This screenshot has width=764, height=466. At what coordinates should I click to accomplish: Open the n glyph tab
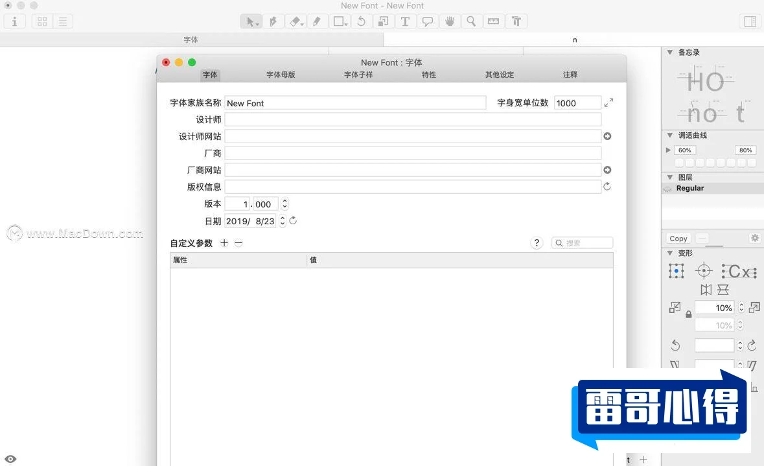[575, 40]
